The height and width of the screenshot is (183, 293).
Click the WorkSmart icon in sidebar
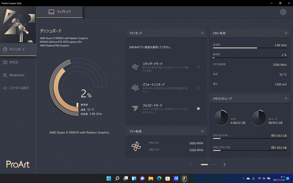click(5, 75)
